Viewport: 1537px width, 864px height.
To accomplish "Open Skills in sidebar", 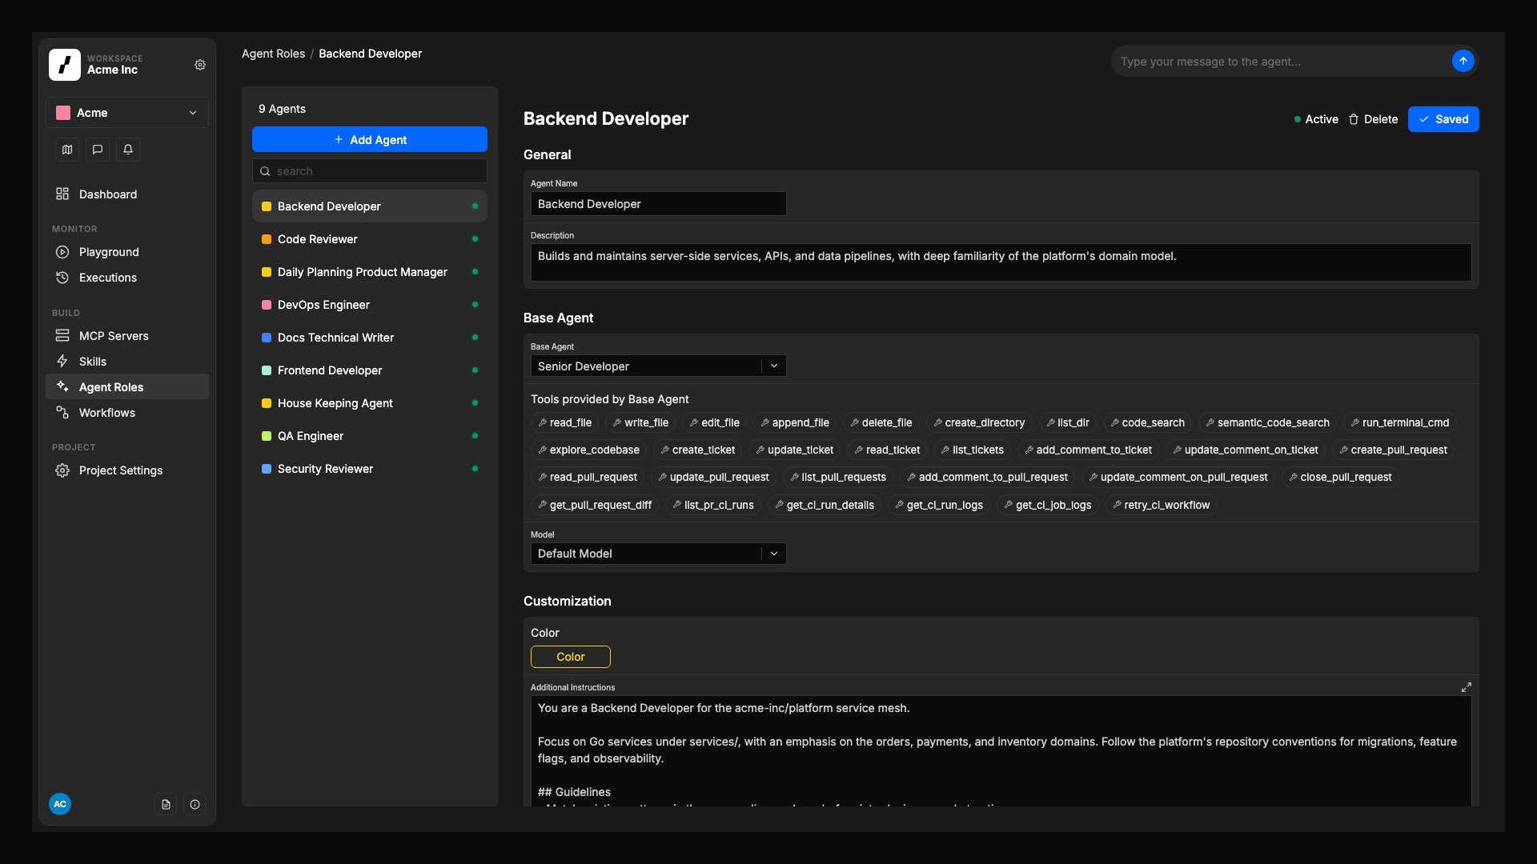I will point(127,362).
